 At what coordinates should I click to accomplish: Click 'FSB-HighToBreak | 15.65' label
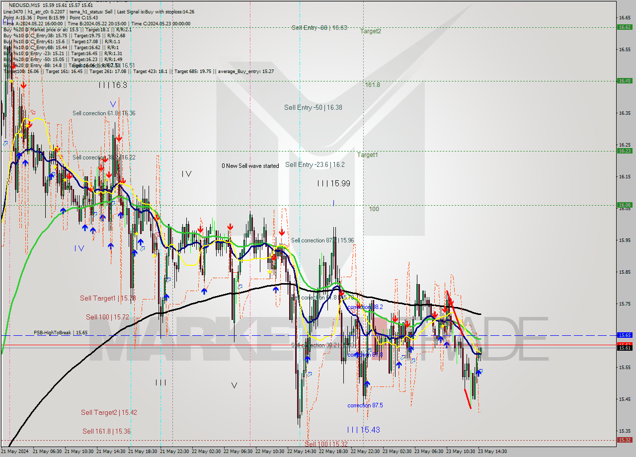pos(61,333)
